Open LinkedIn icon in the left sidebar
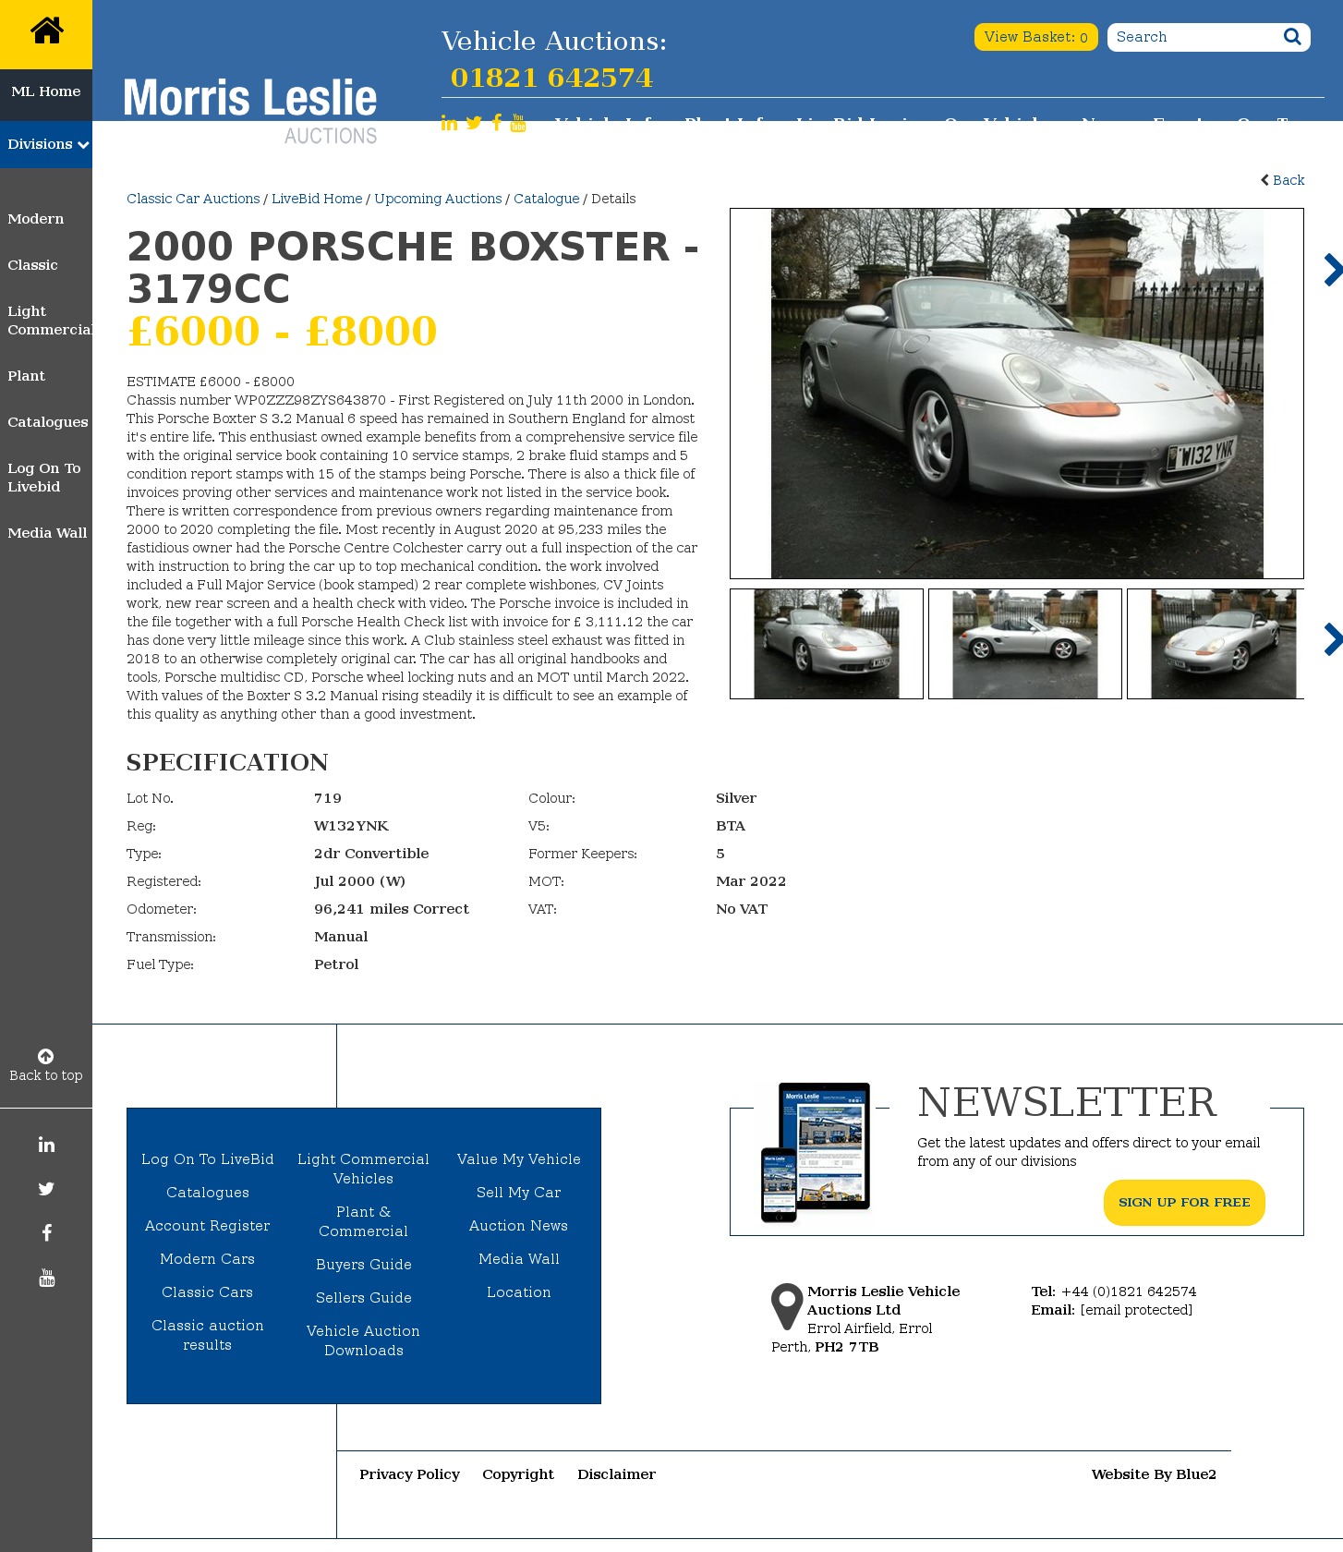The height and width of the screenshot is (1552, 1343). coord(46,1145)
